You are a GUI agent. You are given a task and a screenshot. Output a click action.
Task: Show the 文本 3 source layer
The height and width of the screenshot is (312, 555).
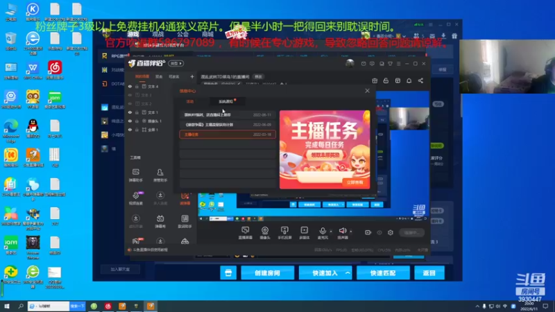[130, 95]
